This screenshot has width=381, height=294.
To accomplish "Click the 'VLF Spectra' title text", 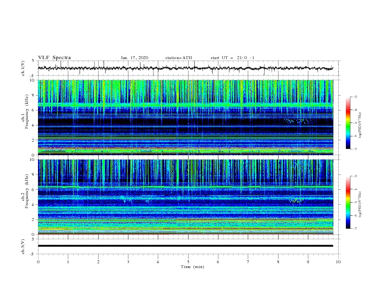I will click(54, 58).
